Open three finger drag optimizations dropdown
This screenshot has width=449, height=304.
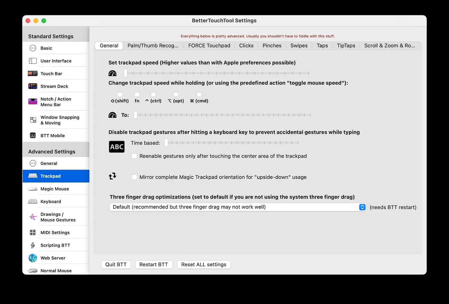237,207
